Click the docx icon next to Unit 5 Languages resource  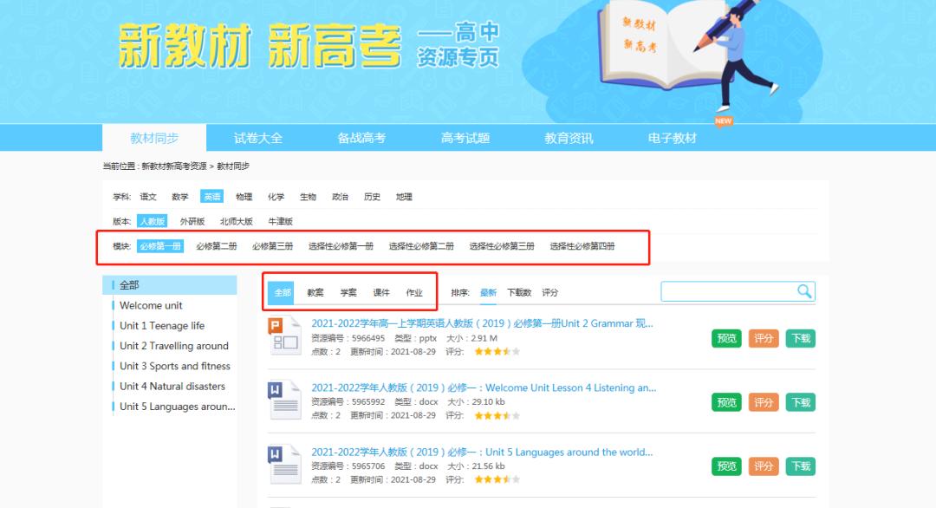click(281, 460)
